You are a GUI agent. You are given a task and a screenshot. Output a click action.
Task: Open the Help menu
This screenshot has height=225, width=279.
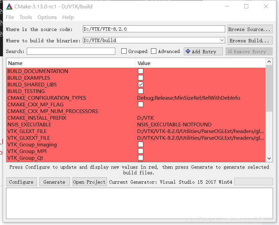[x=68, y=17]
